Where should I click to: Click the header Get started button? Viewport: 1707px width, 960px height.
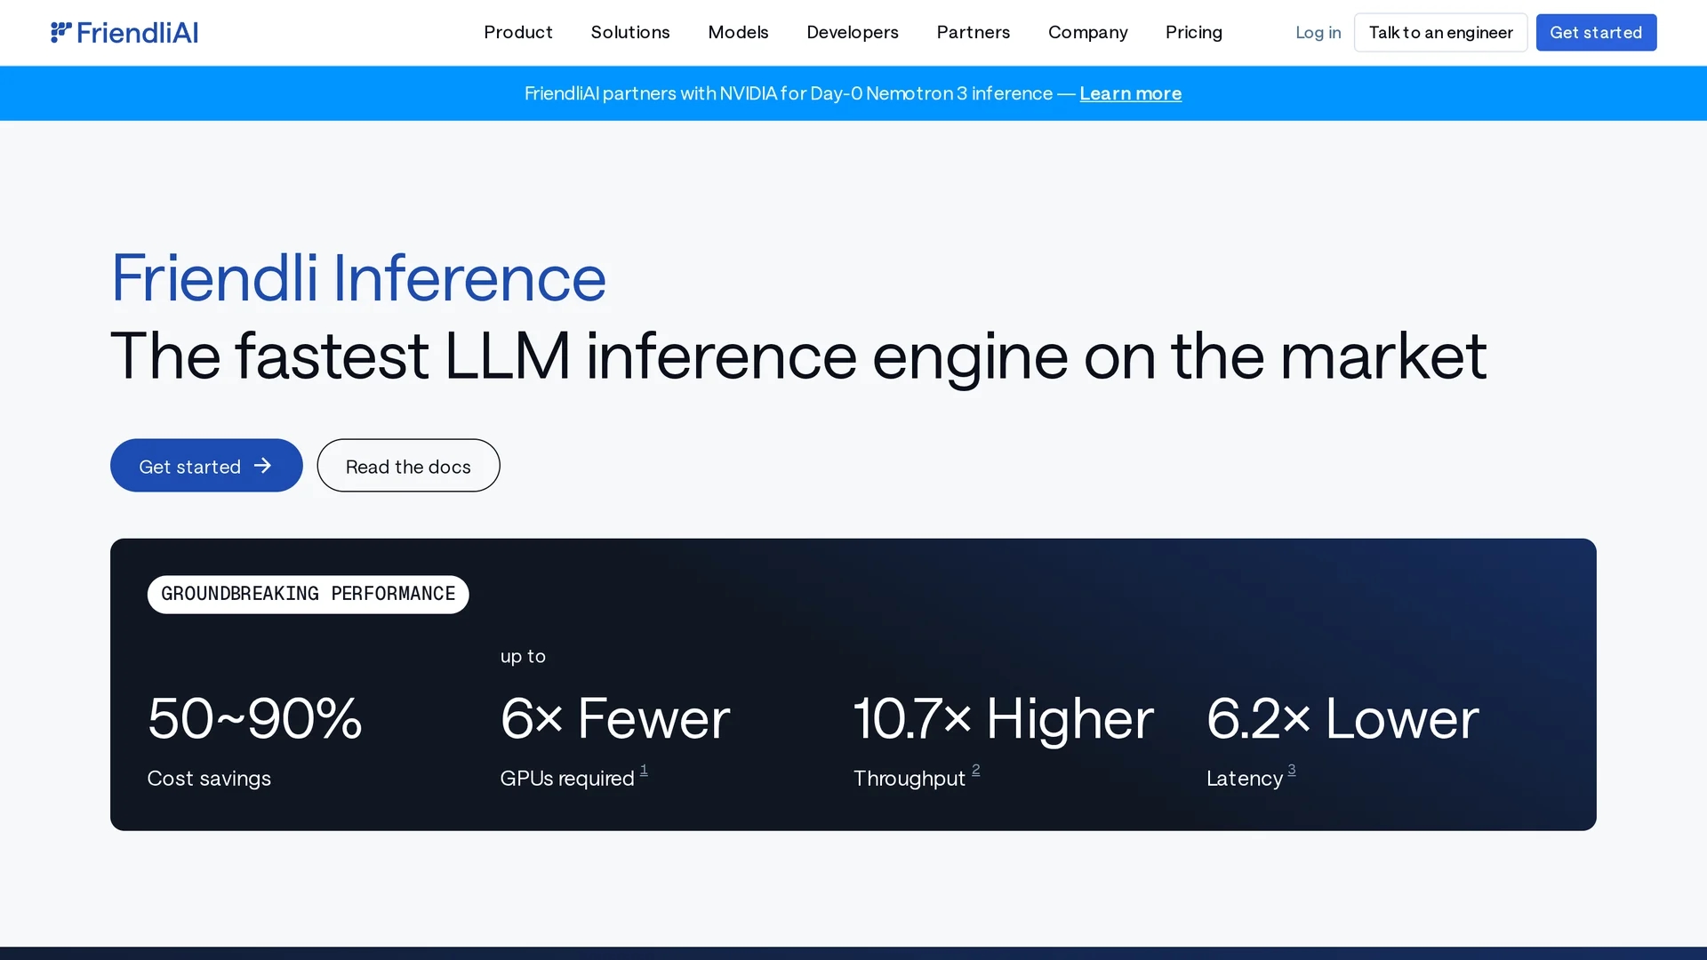click(1596, 33)
